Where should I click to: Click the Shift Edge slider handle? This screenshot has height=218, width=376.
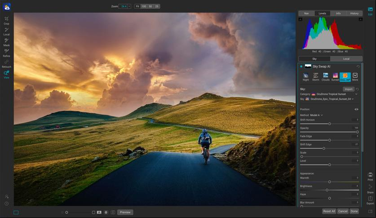(324, 148)
